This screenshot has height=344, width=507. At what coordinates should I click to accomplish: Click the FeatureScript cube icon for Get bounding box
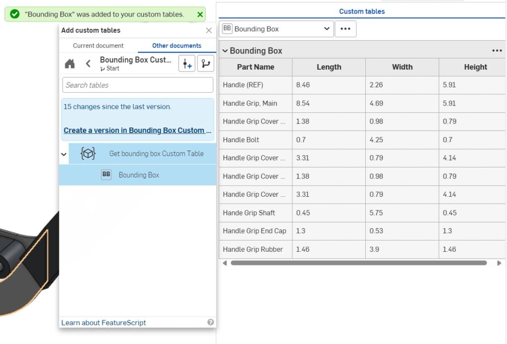[x=88, y=153]
